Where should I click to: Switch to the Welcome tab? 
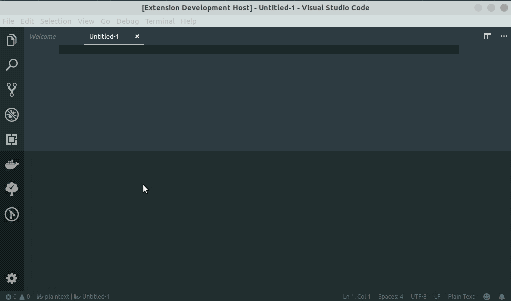pos(42,36)
